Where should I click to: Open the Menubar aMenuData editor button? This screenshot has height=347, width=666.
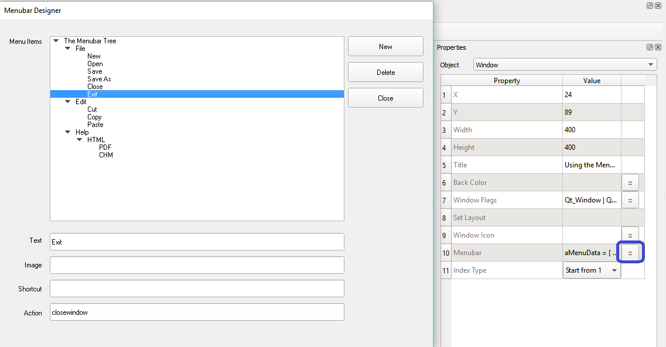click(x=630, y=252)
